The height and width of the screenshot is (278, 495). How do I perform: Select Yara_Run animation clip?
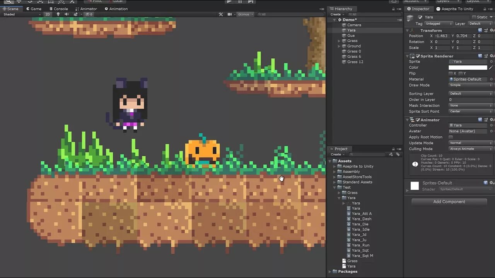coord(360,245)
